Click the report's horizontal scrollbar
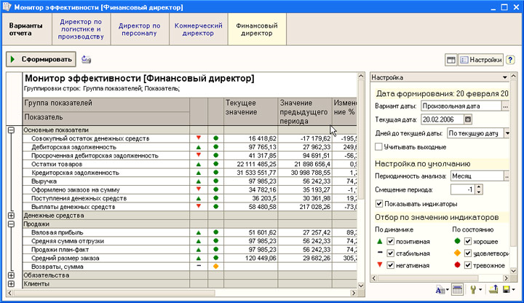Image resolution: width=524 pixels, height=303 pixels. click(x=182, y=293)
